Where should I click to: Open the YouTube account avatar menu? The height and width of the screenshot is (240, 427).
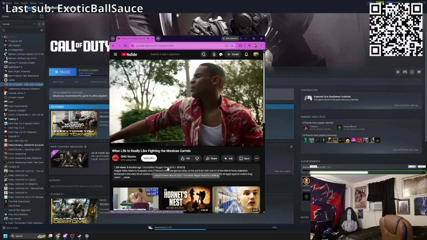pyautogui.click(x=256, y=54)
